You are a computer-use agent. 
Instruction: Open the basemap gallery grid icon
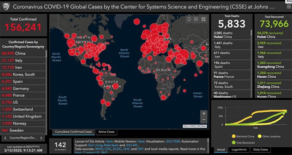(203, 19)
